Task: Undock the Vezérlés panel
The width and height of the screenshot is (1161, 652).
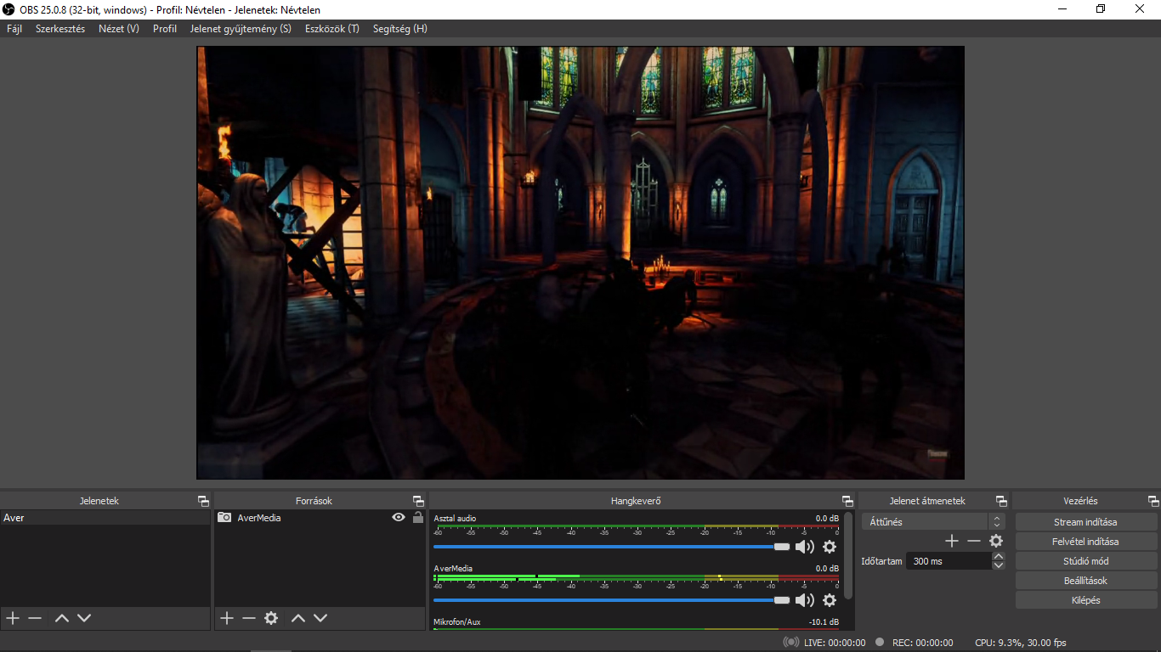Action: coord(1153,501)
